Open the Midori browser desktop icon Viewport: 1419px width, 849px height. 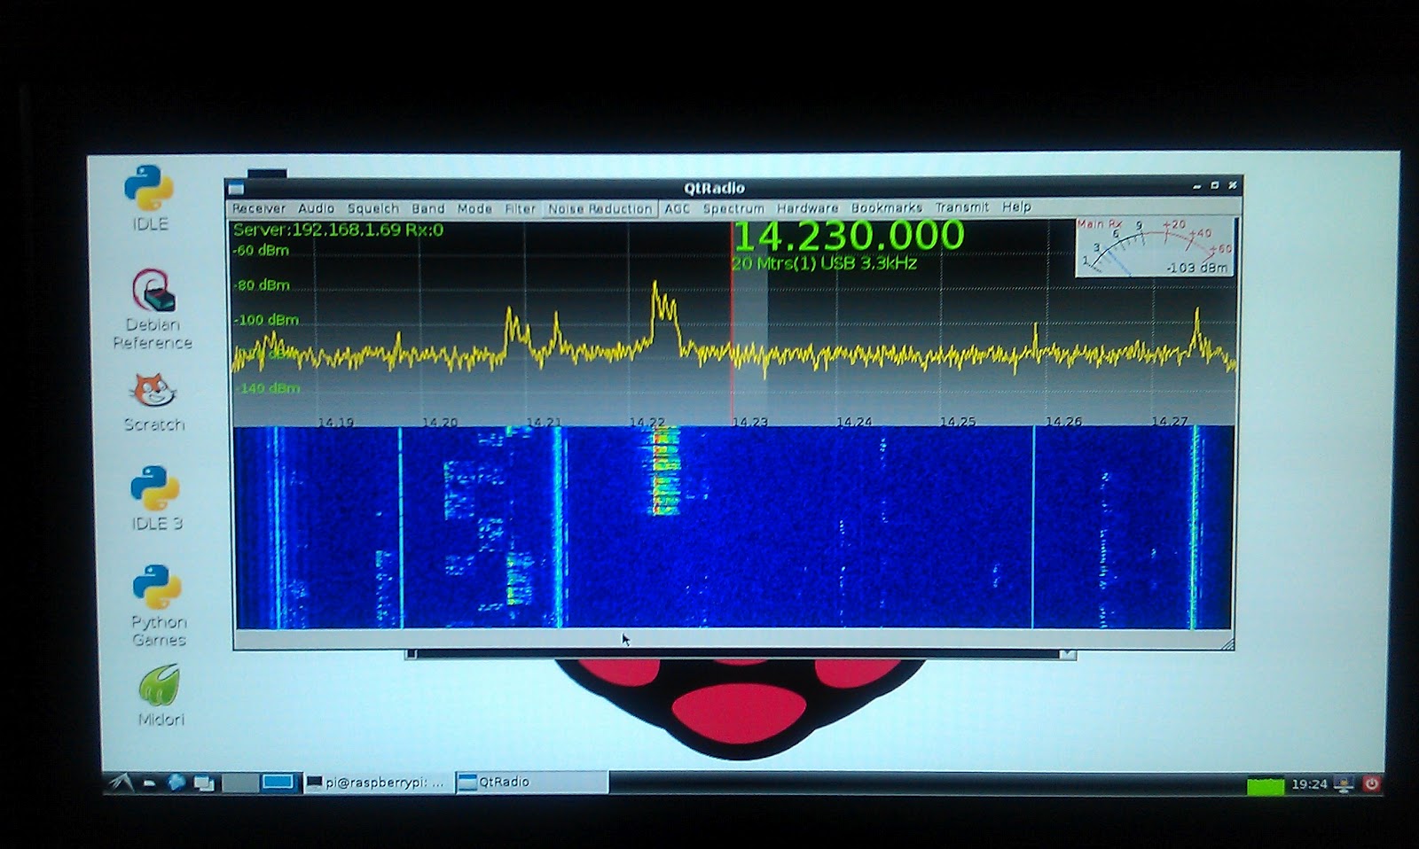click(161, 696)
